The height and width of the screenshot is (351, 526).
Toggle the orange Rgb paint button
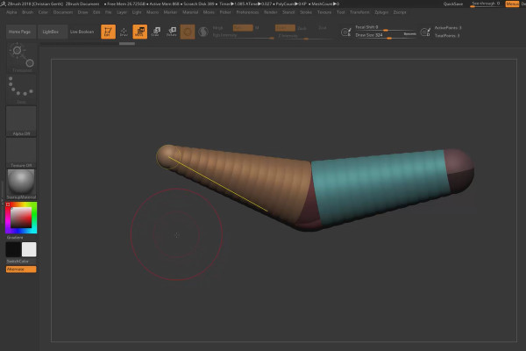[x=243, y=28]
